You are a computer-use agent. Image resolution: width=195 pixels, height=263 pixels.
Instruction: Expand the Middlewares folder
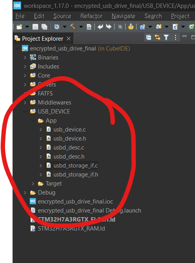(25, 103)
